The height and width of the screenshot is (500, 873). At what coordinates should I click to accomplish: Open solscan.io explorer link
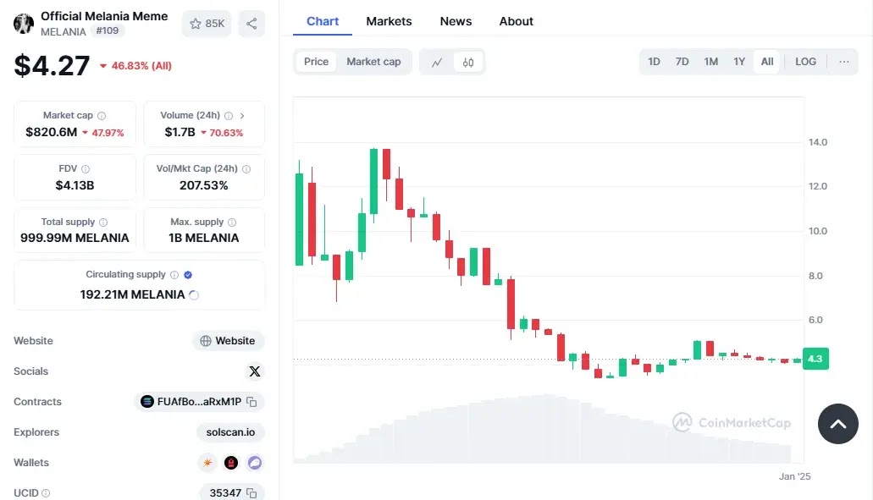pyautogui.click(x=230, y=432)
